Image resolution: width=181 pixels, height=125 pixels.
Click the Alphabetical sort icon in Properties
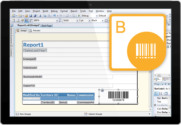point(161,93)
